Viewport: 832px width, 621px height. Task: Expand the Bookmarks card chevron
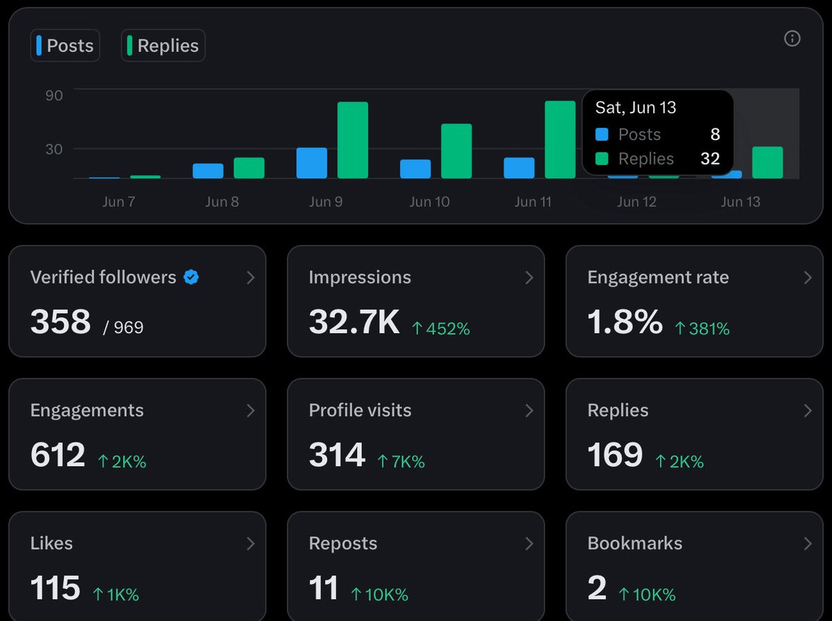pyautogui.click(x=808, y=544)
